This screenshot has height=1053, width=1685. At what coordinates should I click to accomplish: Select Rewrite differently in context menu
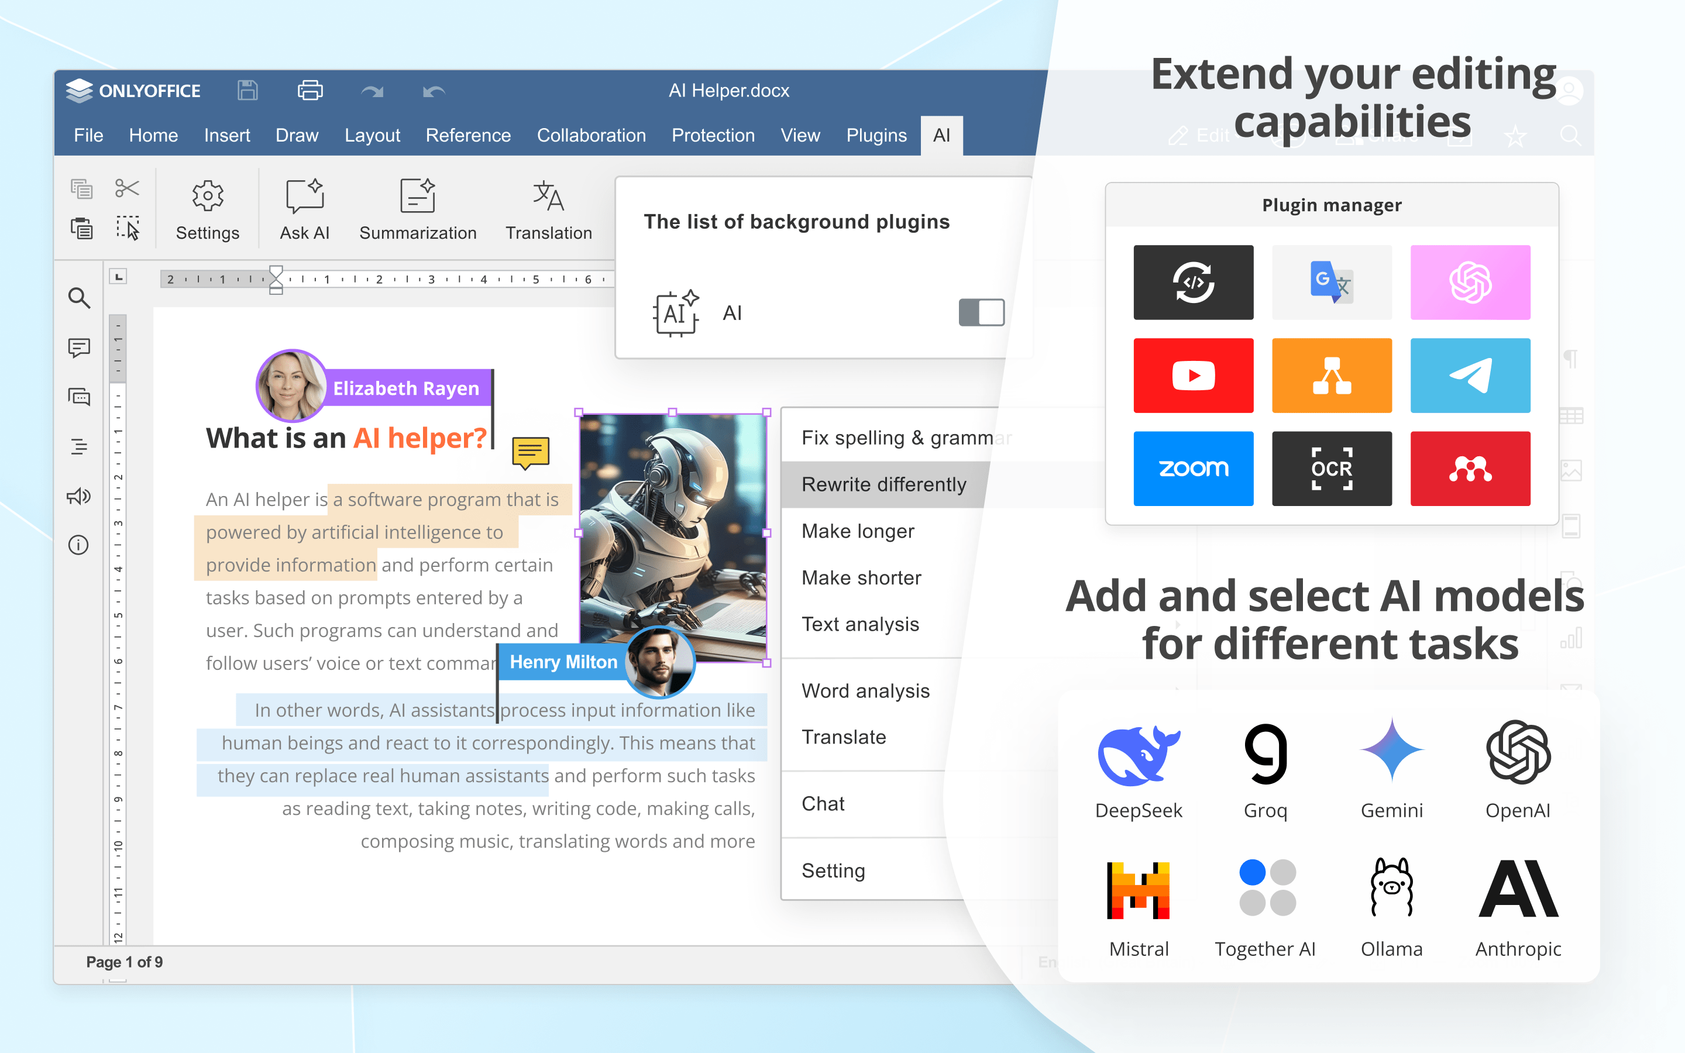coord(883,484)
